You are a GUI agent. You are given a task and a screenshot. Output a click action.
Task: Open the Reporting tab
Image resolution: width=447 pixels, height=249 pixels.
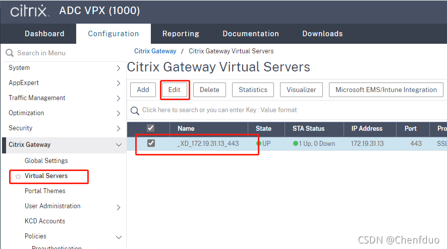181,34
